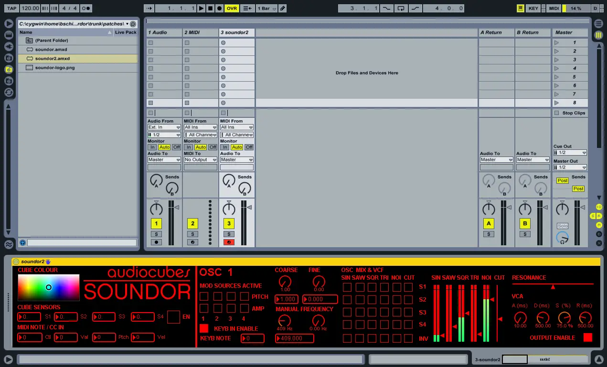
Task: Open MIDI To No Output dropdown
Action: point(201,160)
